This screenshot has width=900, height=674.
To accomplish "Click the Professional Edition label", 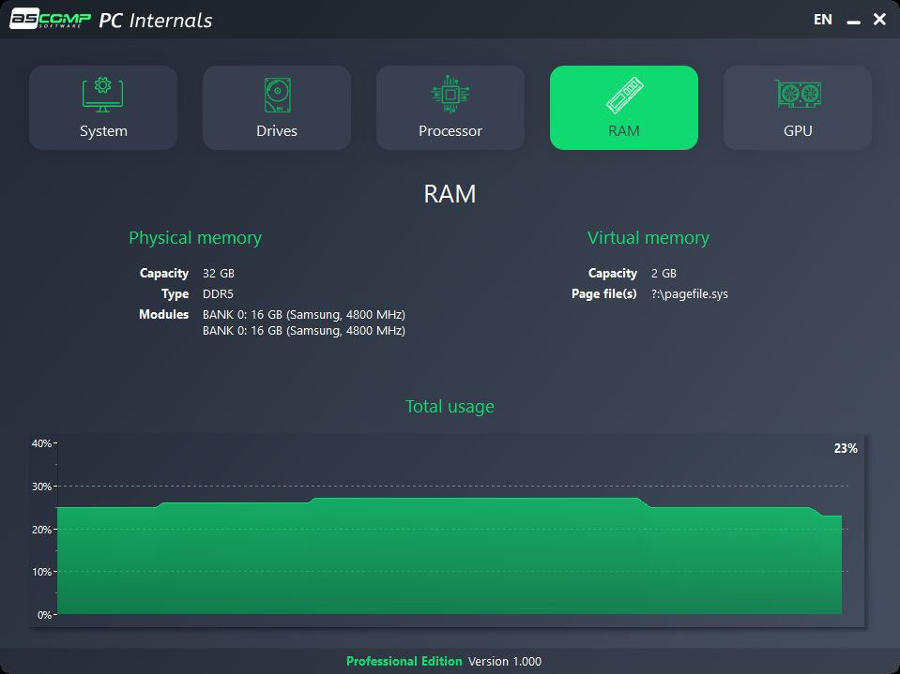I will click(404, 661).
